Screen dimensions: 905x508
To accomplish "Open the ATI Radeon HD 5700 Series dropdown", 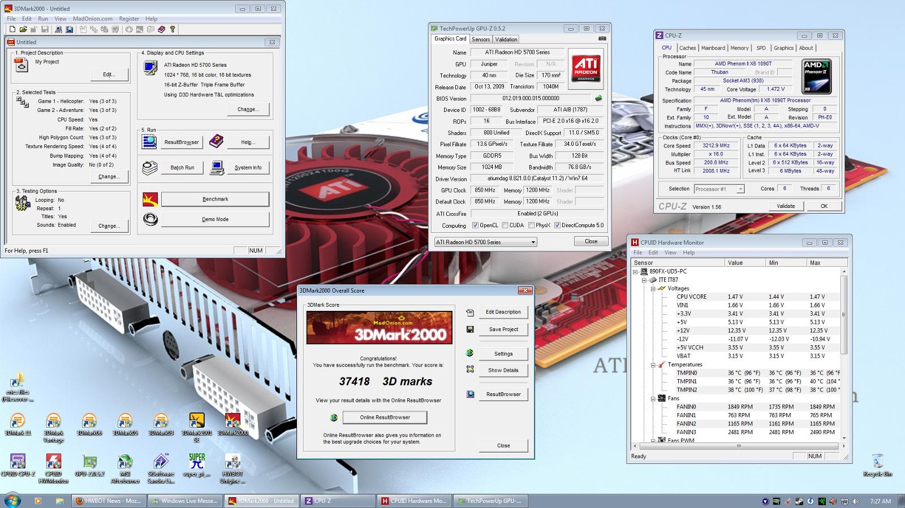I will (x=485, y=242).
